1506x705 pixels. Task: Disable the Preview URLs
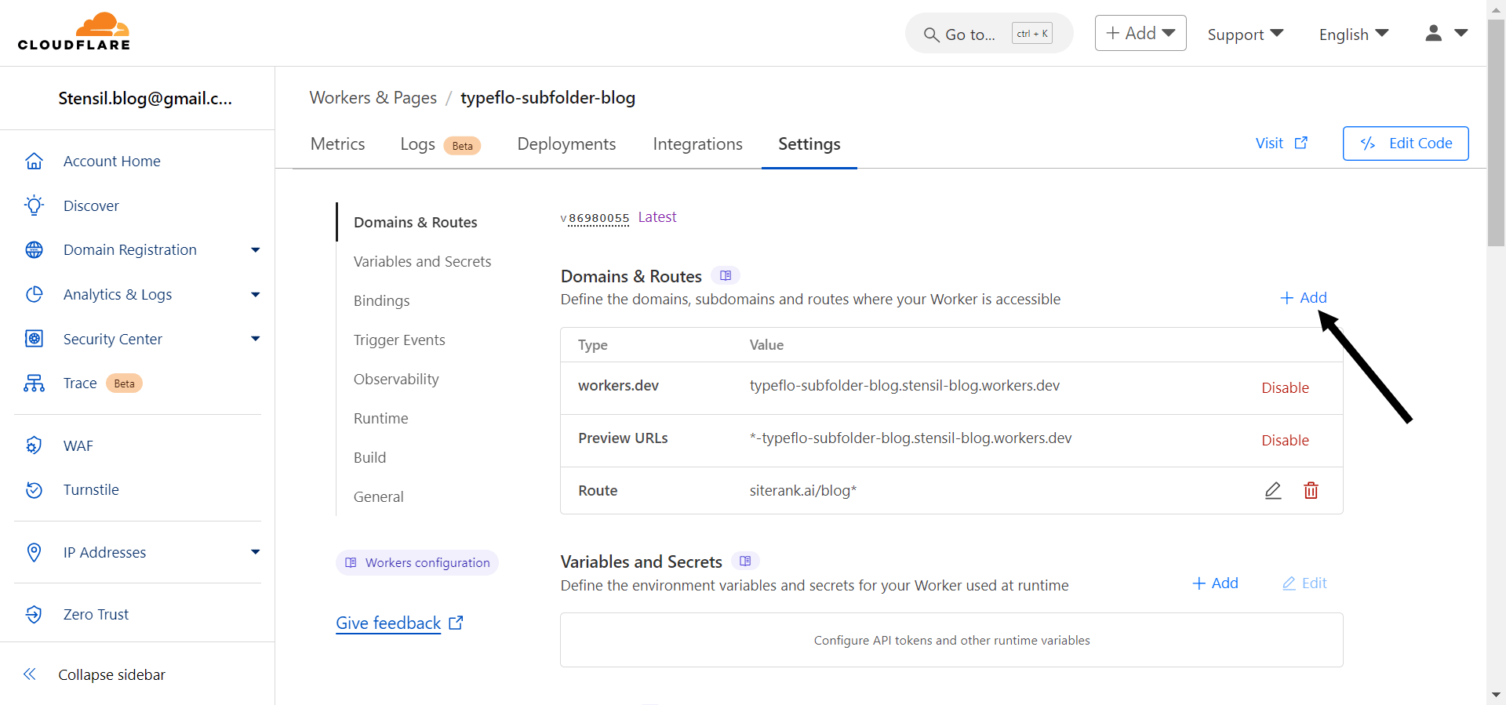pyautogui.click(x=1284, y=441)
